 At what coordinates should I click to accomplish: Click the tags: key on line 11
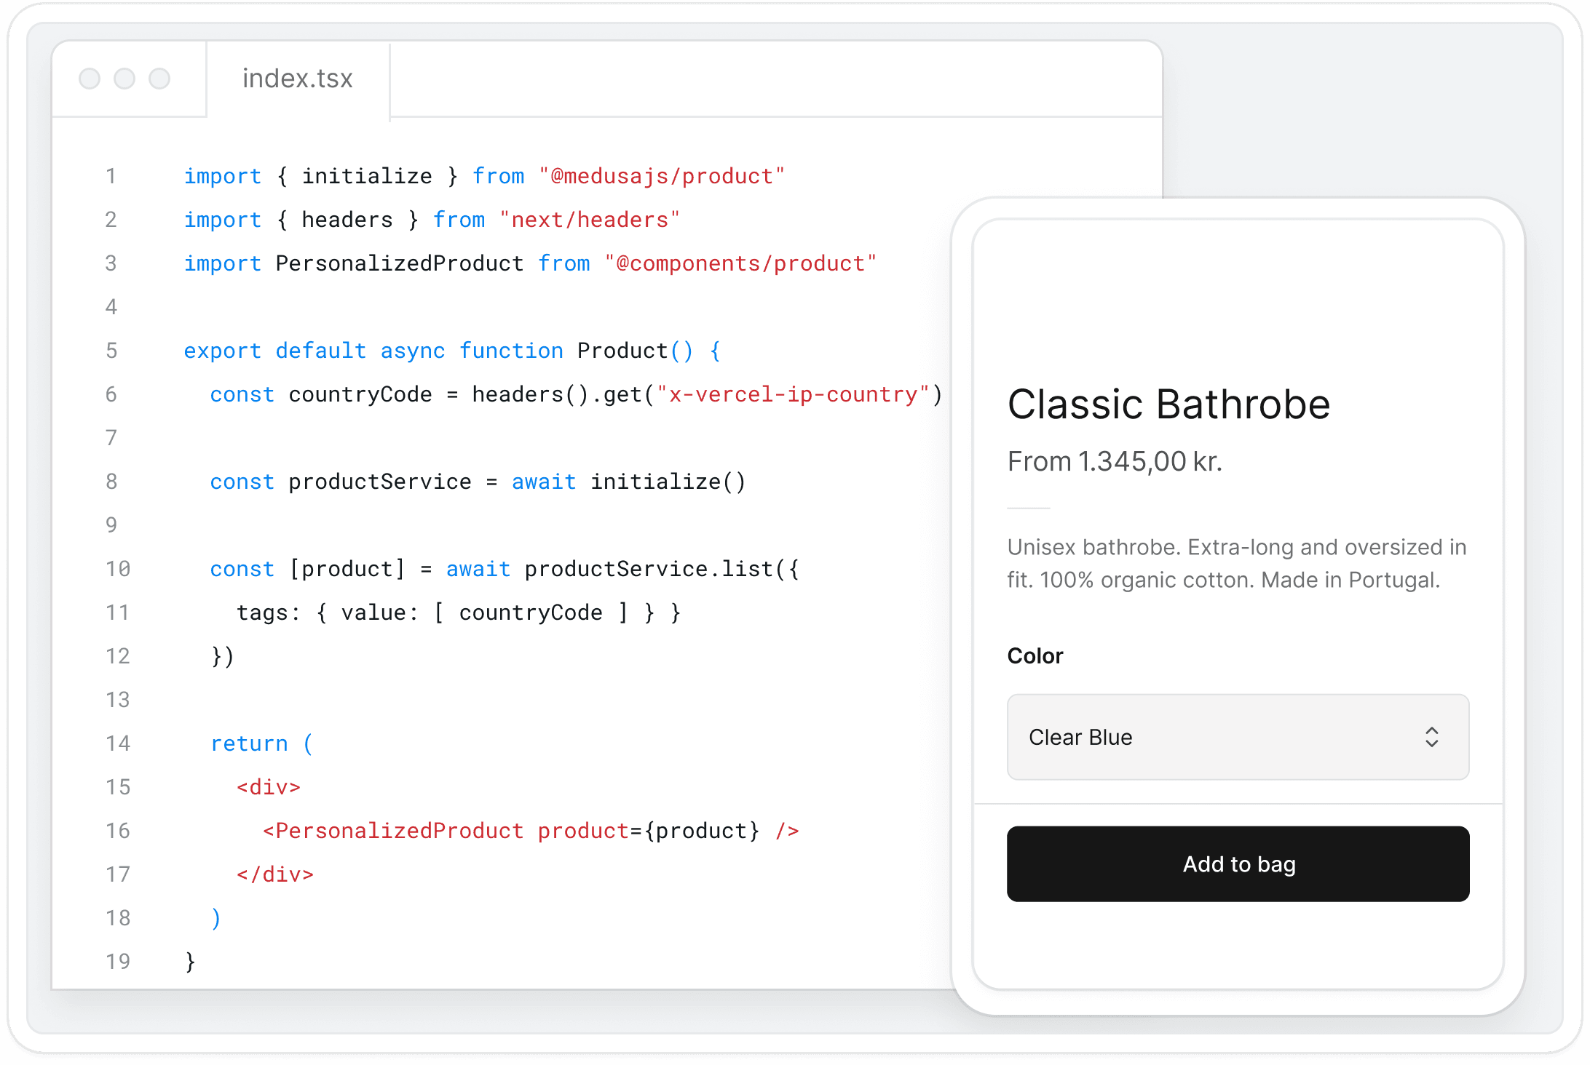(268, 613)
